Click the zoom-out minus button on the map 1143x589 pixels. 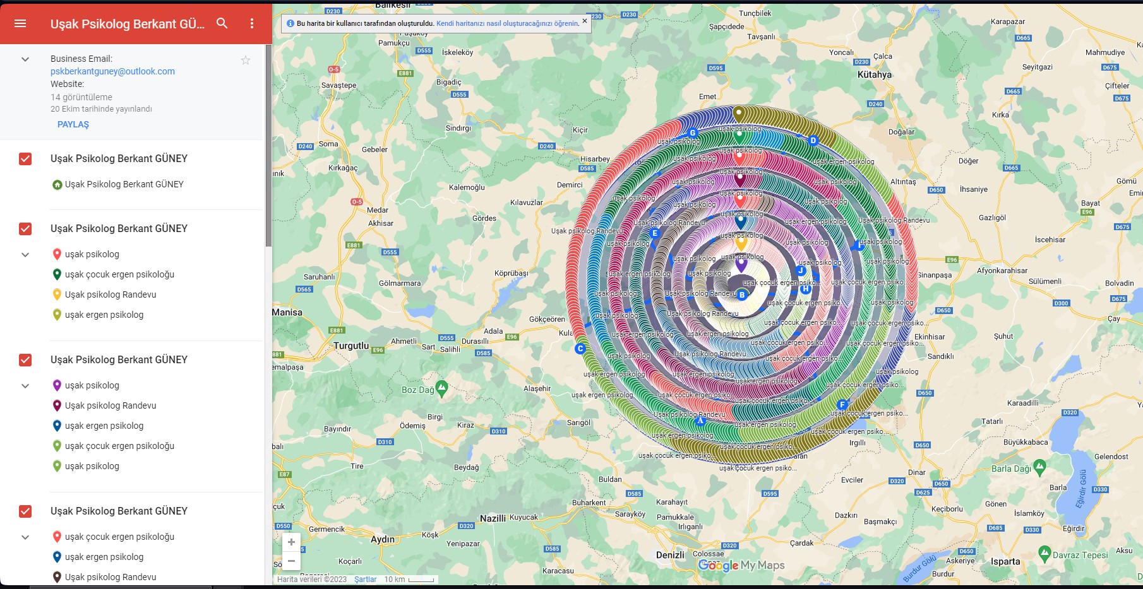point(291,561)
